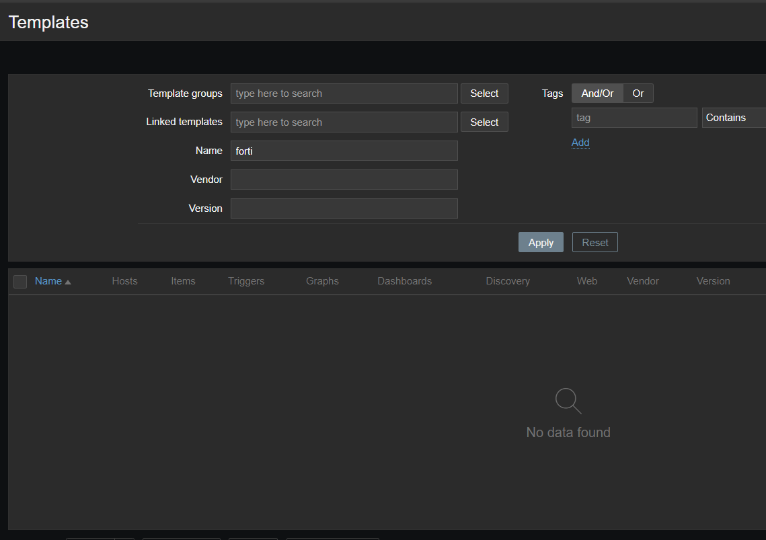This screenshot has width=766, height=540.
Task: Switch tag evaluation to Or
Action: (x=638, y=93)
